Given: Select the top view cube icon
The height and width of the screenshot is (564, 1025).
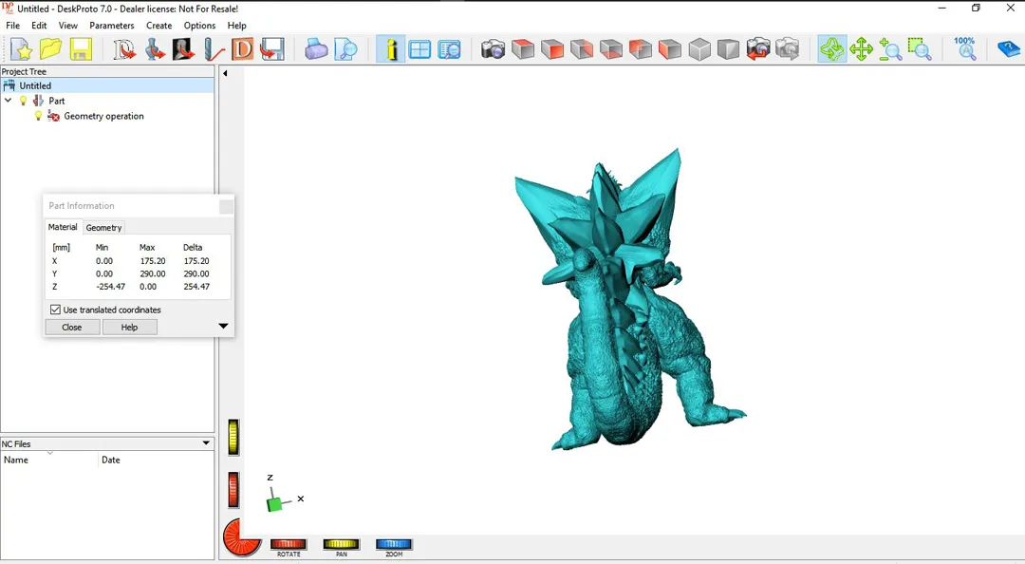Looking at the screenshot, I should [x=523, y=49].
